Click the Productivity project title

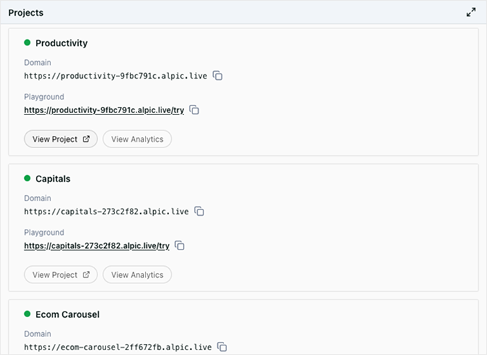pos(61,43)
